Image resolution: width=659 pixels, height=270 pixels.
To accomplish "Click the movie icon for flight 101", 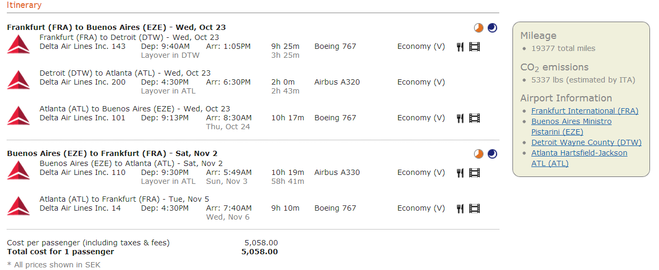I will click(475, 118).
